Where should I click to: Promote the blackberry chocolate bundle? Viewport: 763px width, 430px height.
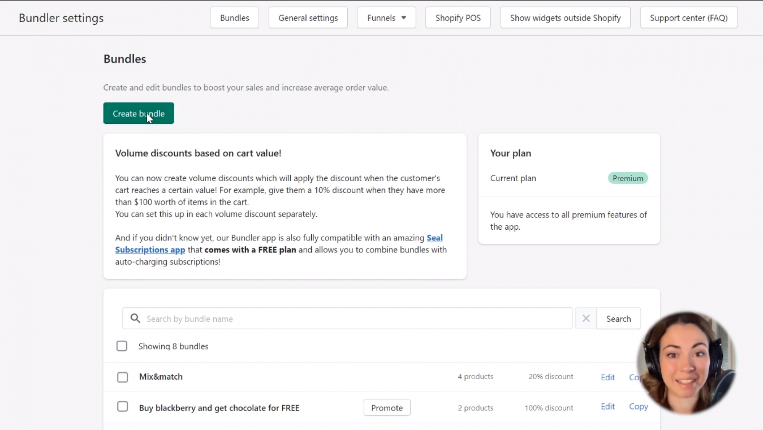coord(387,408)
